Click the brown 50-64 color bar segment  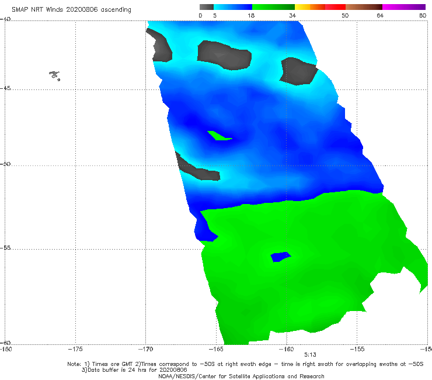364,7
